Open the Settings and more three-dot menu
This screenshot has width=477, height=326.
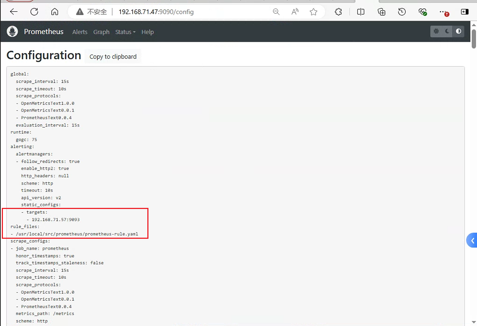(443, 12)
